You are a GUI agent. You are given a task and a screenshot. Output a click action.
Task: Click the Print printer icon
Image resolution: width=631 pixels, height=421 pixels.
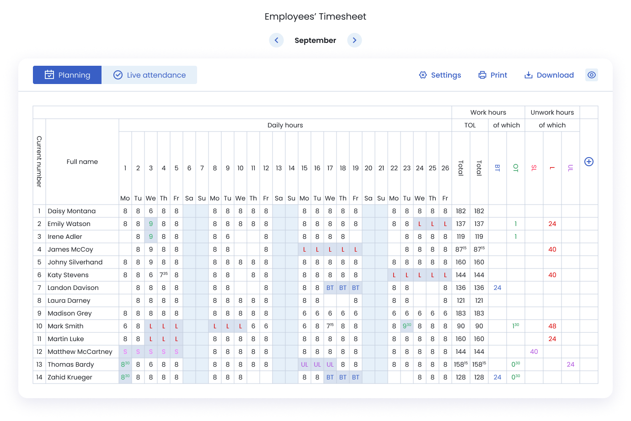tap(482, 75)
